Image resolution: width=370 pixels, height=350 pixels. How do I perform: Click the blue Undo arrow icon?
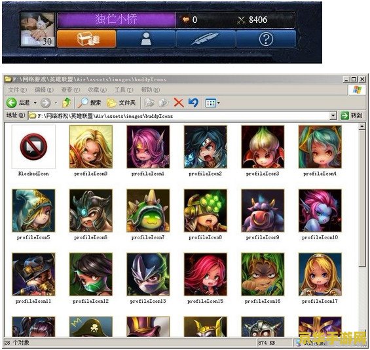193,103
